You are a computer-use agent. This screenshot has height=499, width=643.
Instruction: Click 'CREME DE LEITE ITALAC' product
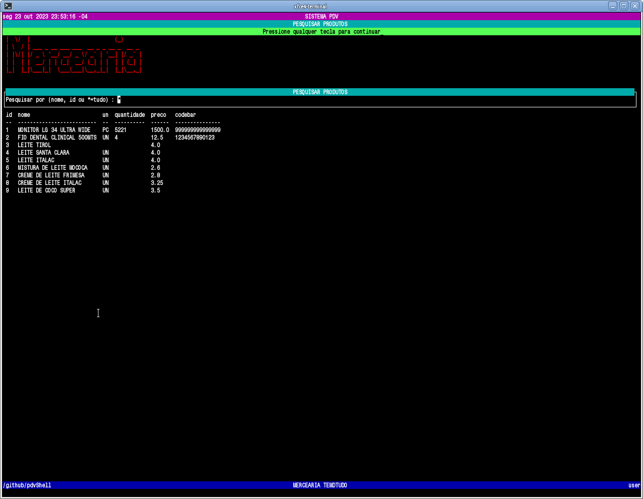pyautogui.click(x=49, y=183)
